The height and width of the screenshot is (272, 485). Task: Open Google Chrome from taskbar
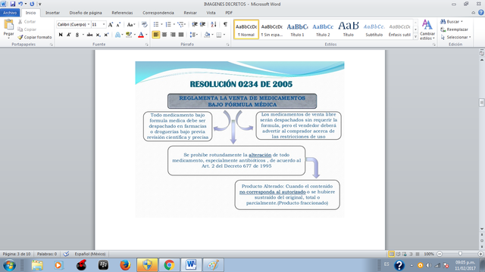click(x=169, y=265)
